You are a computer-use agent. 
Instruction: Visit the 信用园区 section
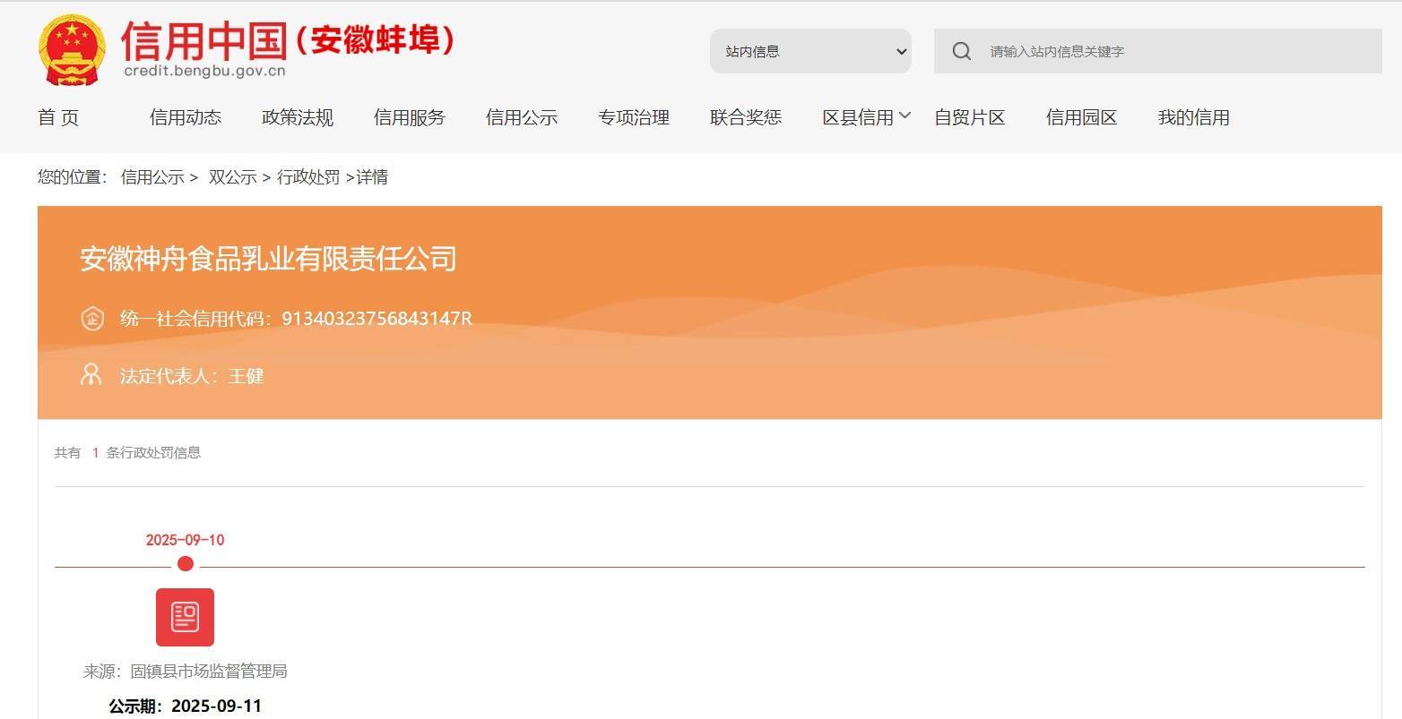coord(1081,116)
